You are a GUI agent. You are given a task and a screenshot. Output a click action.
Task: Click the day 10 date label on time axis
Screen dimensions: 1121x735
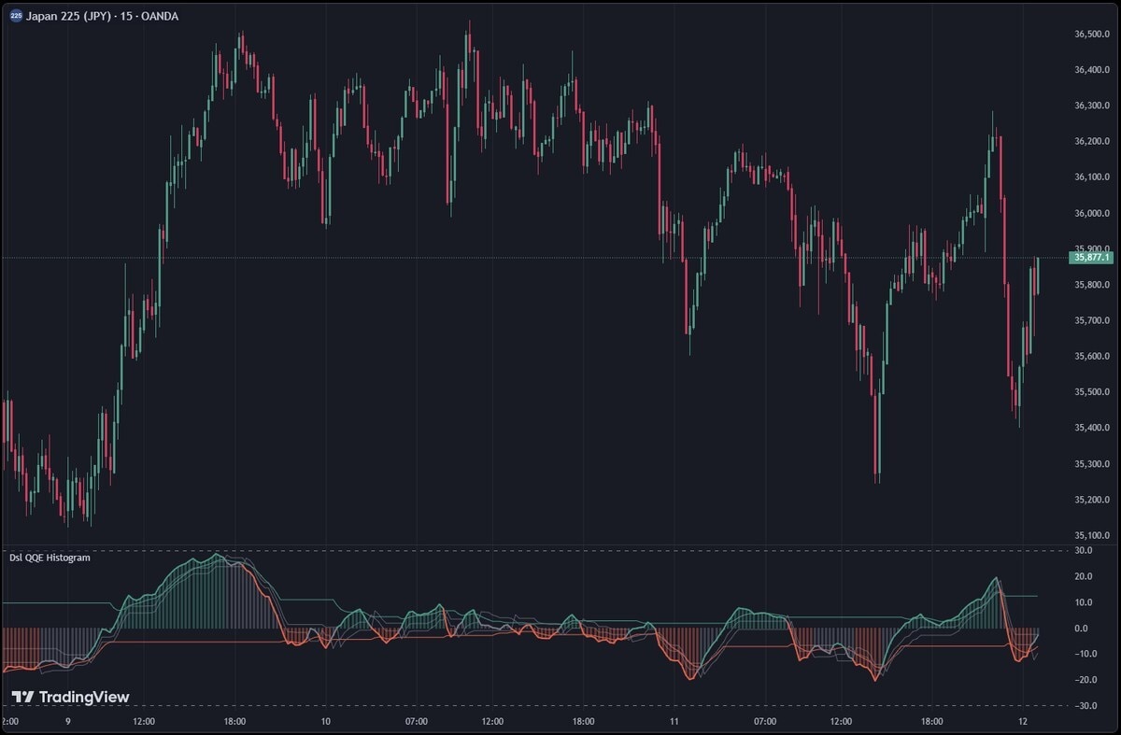coord(326,722)
